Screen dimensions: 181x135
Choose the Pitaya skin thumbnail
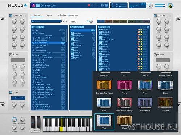click(x=125, y=85)
